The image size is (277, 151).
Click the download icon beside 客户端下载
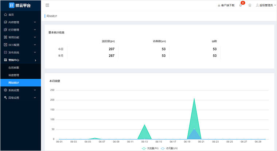click(219, 5)
